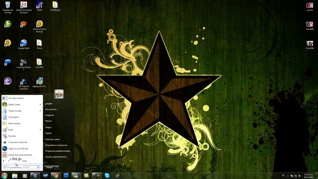Select the Foto5265 image on desktop

pos(310,26)
